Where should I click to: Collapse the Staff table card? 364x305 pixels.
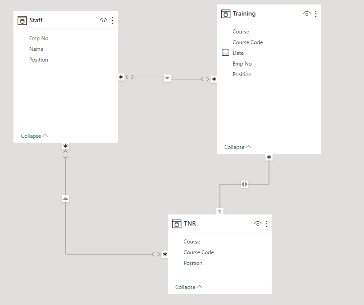click(34, 136)
